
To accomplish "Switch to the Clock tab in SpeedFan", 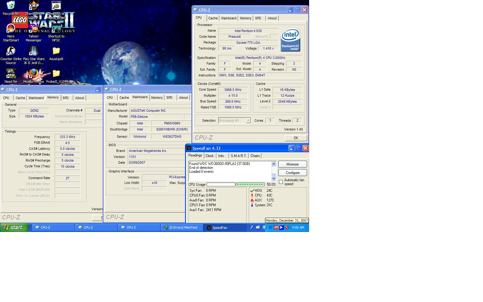I will 210,156.
